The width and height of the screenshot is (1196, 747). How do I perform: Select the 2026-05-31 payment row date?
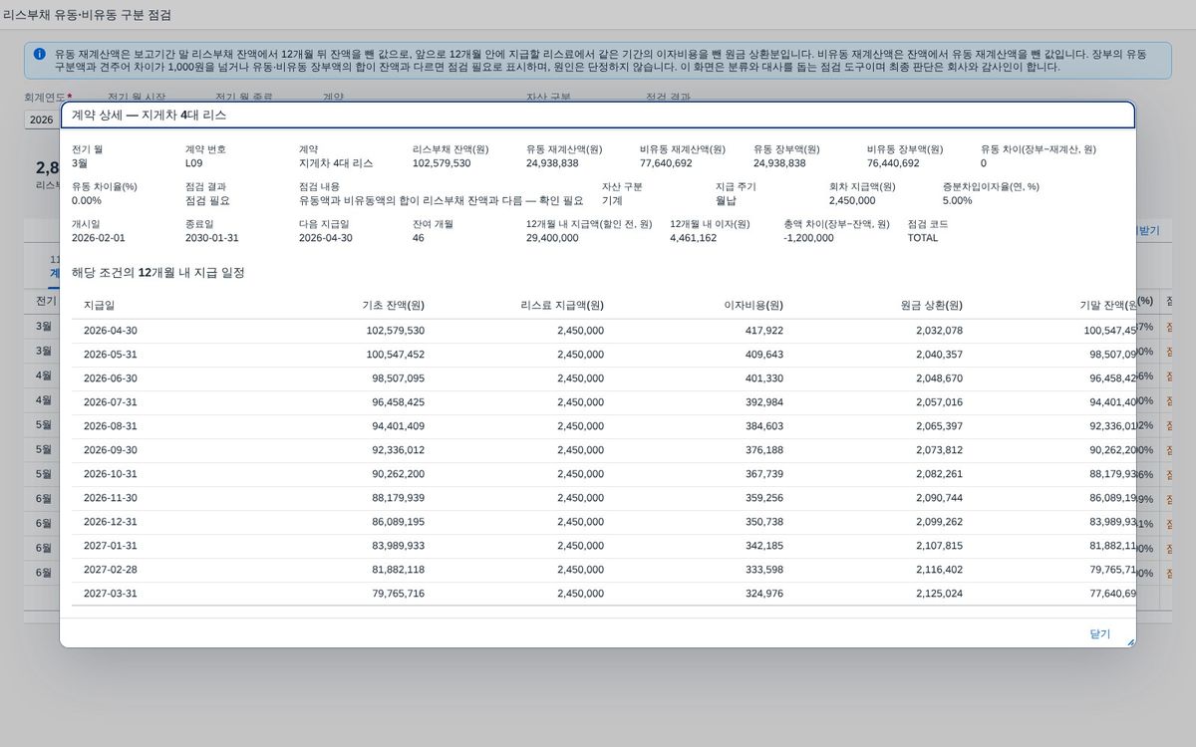coord(111,355)
